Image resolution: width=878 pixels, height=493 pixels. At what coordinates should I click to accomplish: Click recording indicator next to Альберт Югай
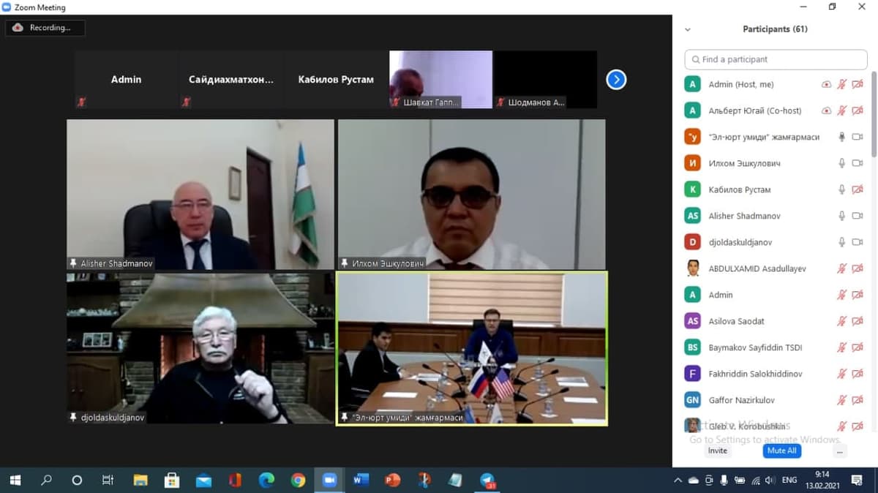826,110
